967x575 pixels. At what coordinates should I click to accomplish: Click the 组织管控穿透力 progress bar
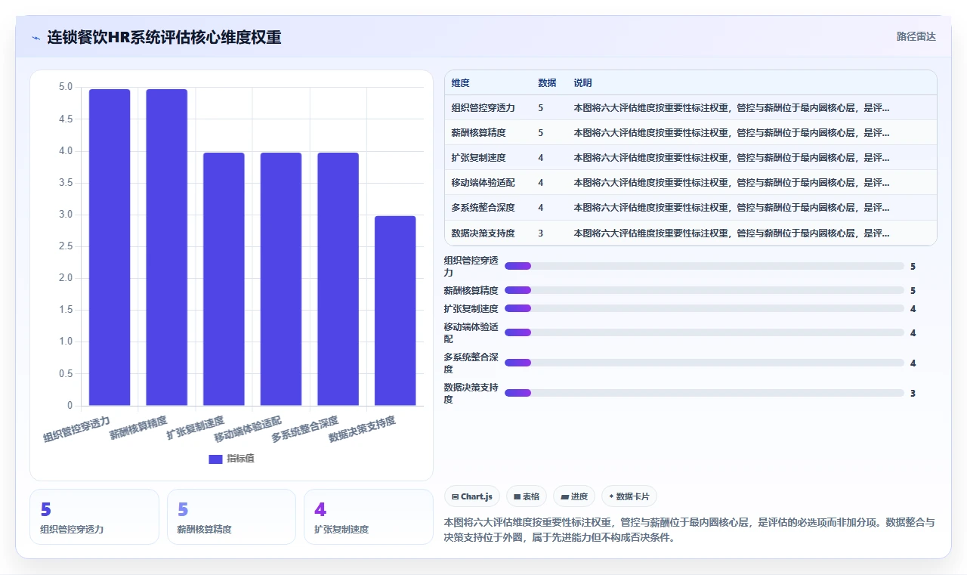(704, 266)
